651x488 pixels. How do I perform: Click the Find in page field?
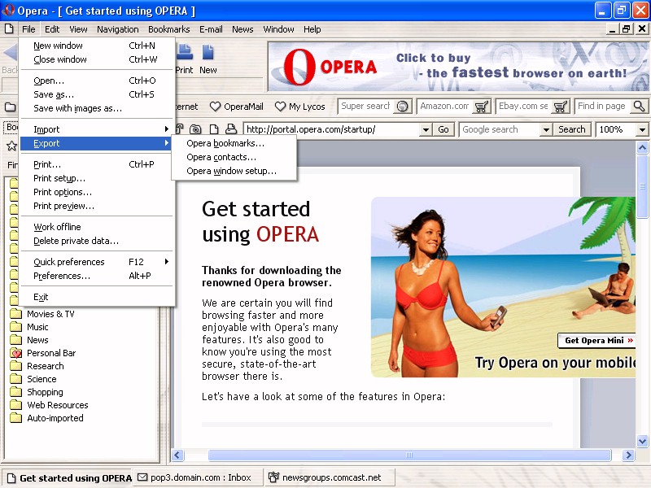[x=603, y=107]
